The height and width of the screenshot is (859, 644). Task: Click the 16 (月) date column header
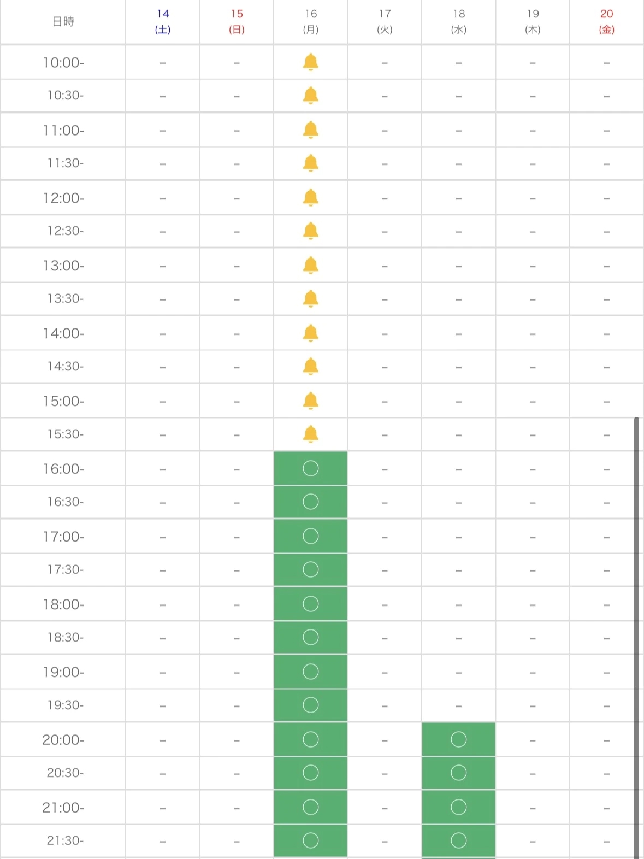[x=310, y=21]
